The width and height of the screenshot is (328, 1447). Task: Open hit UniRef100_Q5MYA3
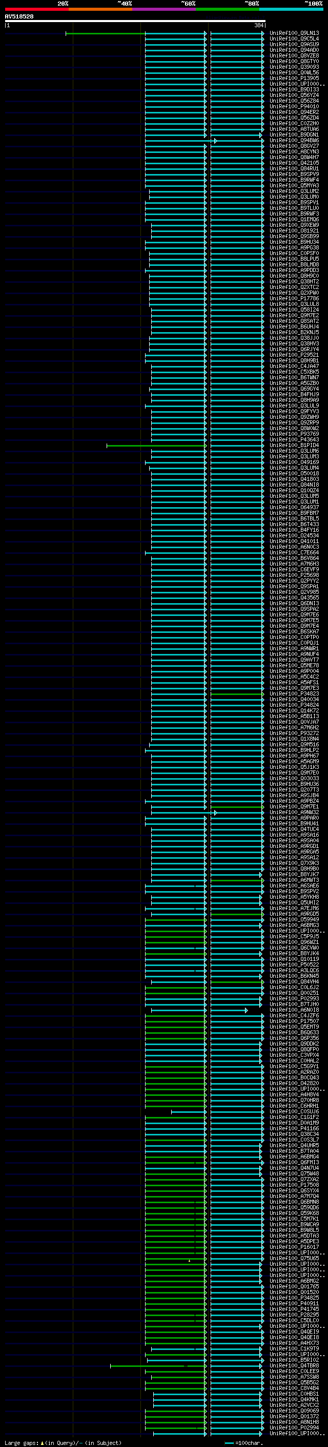coord(294,185)
